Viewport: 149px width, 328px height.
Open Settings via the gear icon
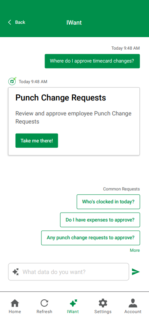(x=103, y=303)
